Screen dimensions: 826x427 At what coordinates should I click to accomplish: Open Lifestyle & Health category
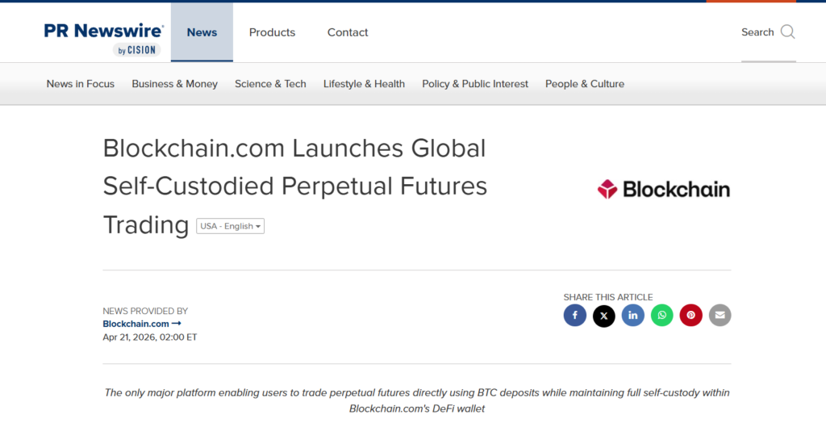364,84
